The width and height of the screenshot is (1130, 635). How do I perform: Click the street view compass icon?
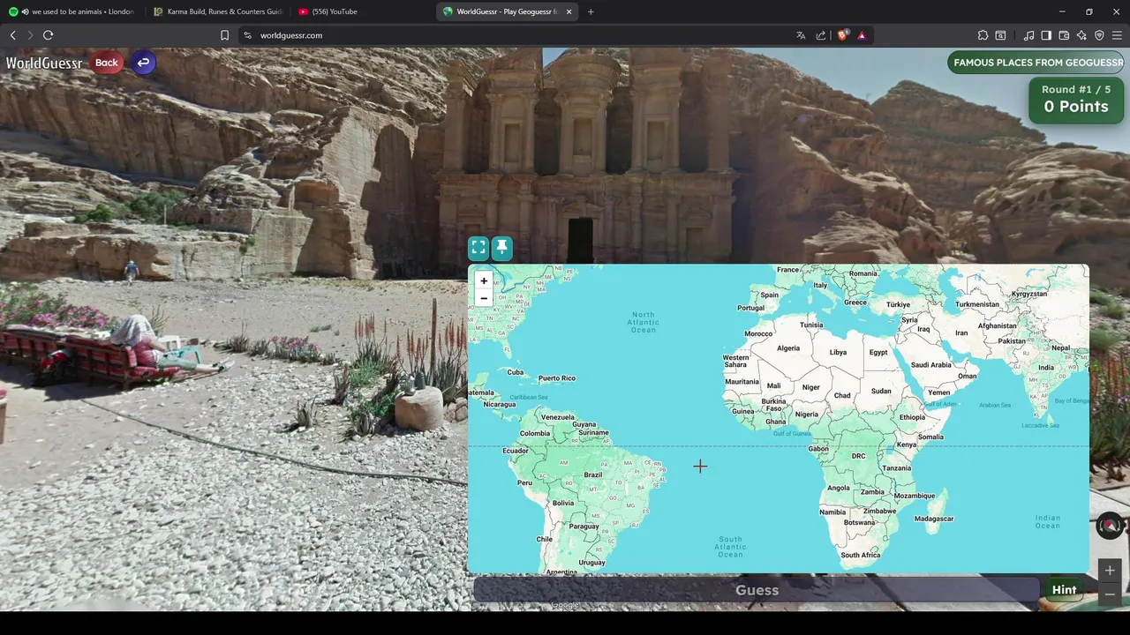coord(1110,526)
